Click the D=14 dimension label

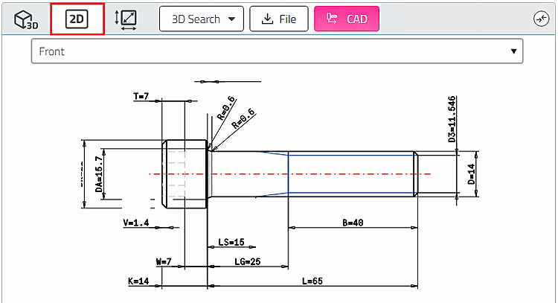471,174
